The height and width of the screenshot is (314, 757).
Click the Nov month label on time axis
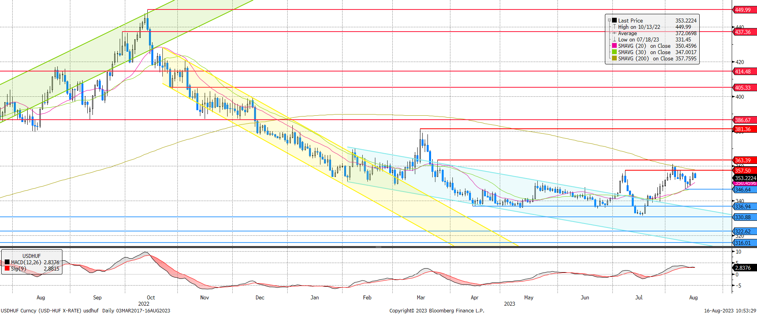(x=205, y=297)
